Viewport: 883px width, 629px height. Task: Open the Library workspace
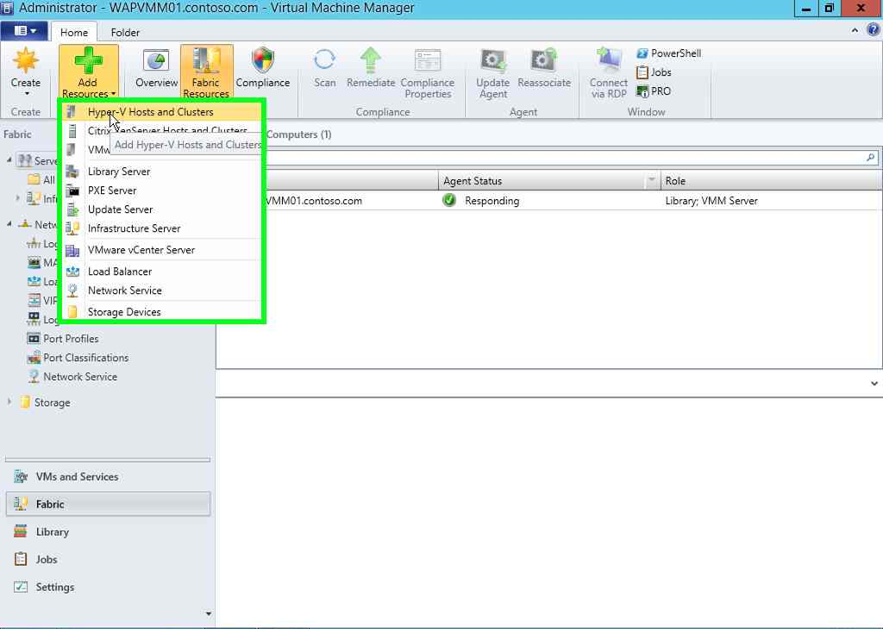tap(108, 532)
